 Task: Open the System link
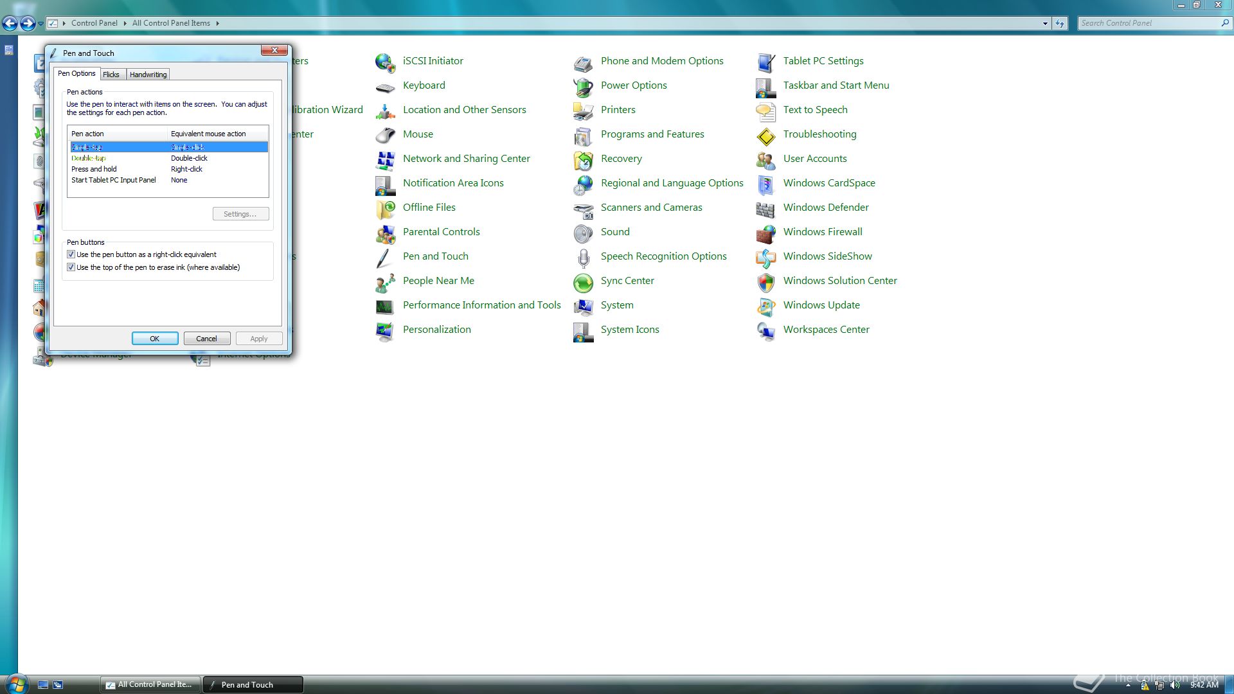pyautogui.click(x=617, y=305)
